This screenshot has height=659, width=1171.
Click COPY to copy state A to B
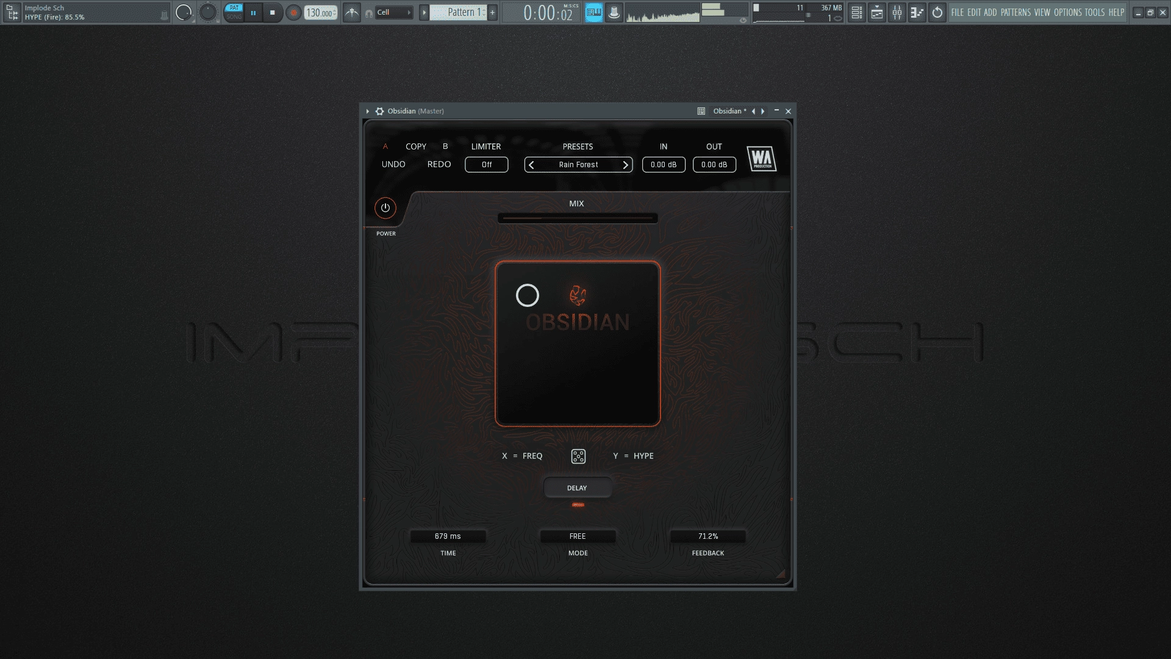pos(416,146)
